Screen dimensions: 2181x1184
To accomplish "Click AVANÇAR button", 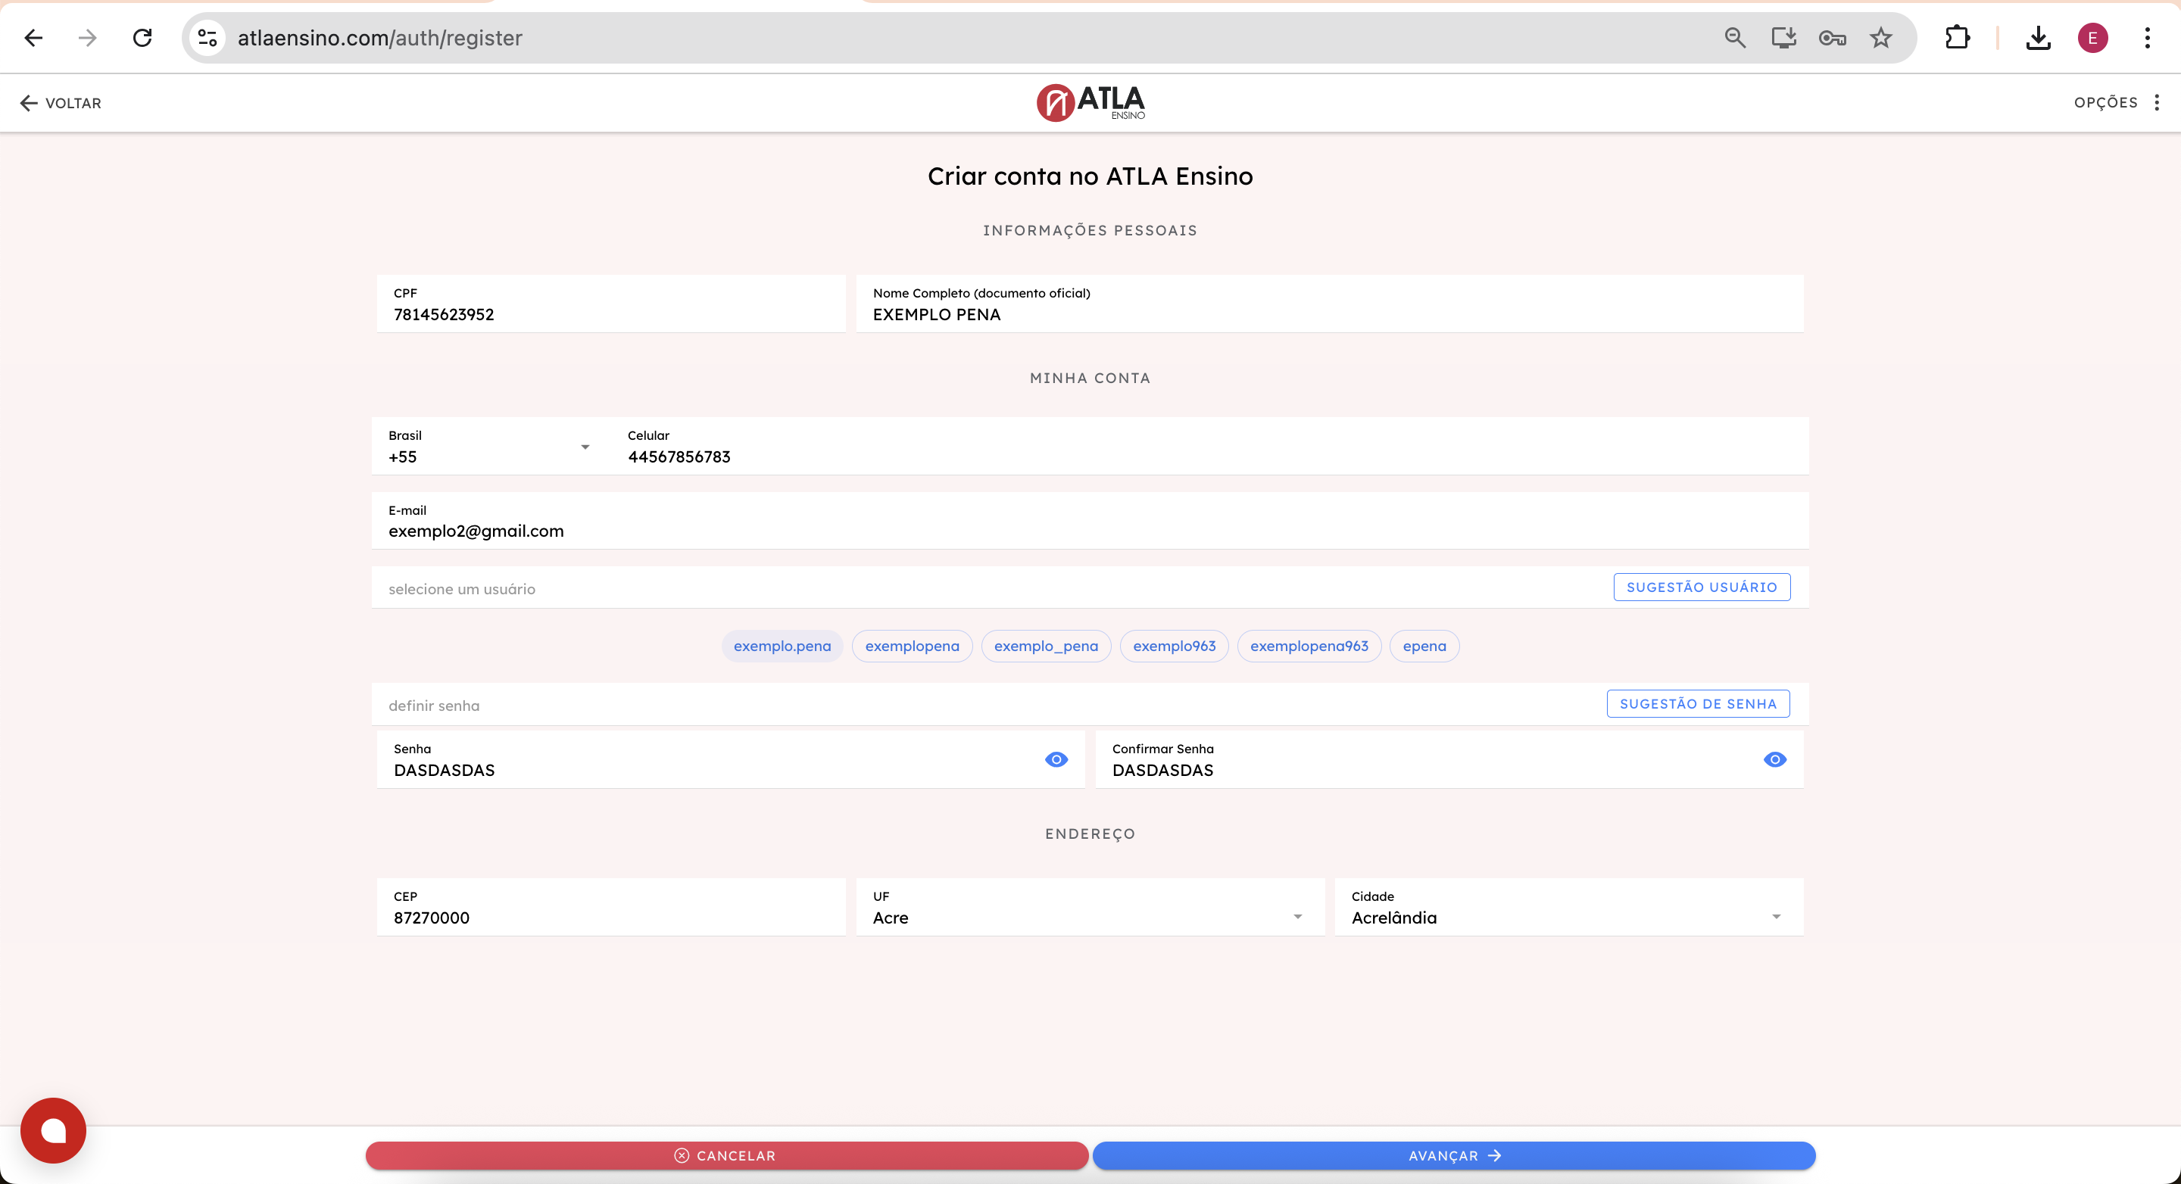I will [x=1454, y=1156].
